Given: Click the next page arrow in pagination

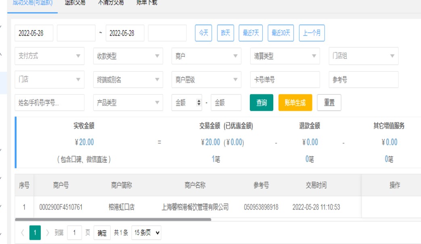Looking at the screenshot, I should (x=48, y=233).
